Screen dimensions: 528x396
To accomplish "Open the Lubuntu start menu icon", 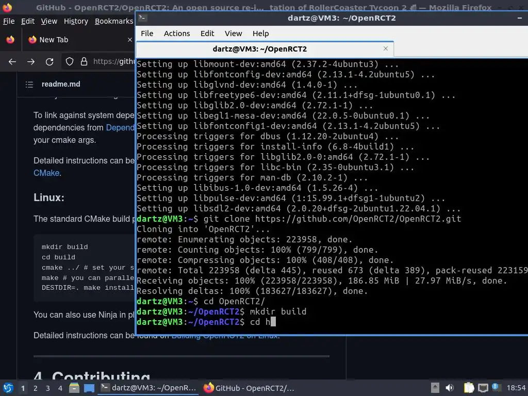I will [x=8, y=388].
